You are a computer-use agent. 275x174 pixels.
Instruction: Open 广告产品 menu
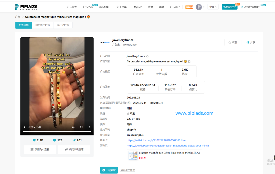point(88,7)
